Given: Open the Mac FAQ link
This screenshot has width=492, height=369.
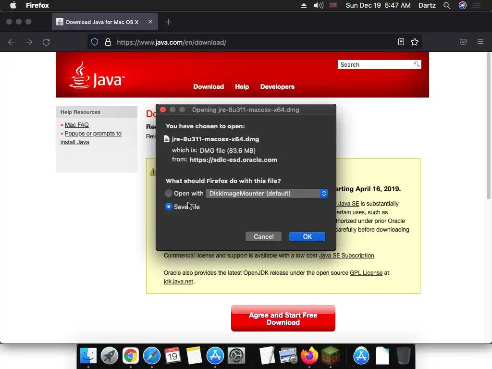Looking at the screenshot, I should click(x=76, y=124).
